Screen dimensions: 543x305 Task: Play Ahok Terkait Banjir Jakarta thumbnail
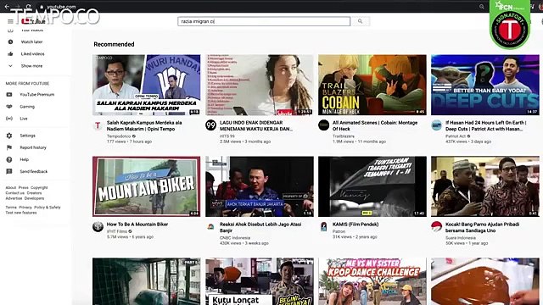click(x=260, y=186)
